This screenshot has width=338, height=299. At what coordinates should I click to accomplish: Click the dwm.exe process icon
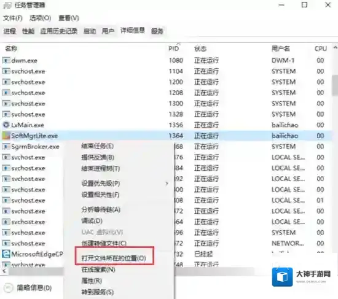pos(6,60)
